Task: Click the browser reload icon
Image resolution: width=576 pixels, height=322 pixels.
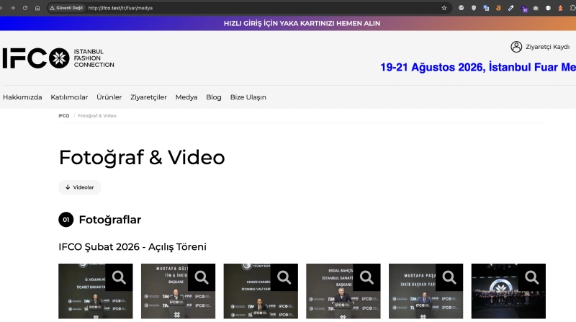Action: tap(25, 8)
